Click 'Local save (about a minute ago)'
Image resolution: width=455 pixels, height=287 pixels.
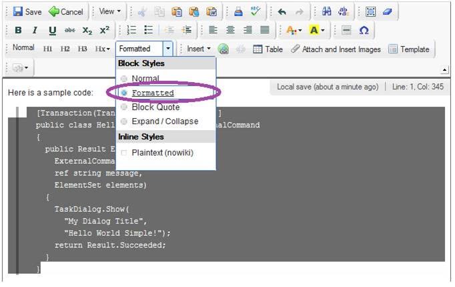coord(328,87)
